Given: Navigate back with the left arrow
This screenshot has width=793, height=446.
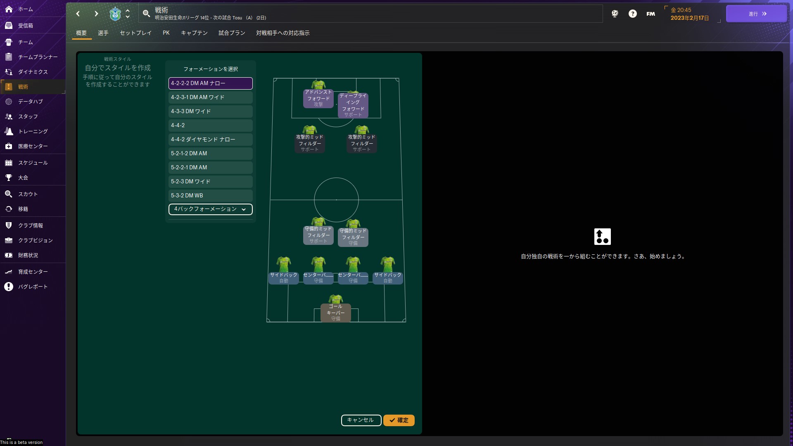Looking at the screenshot, I should pyautogui.click(x=78, y=14).
